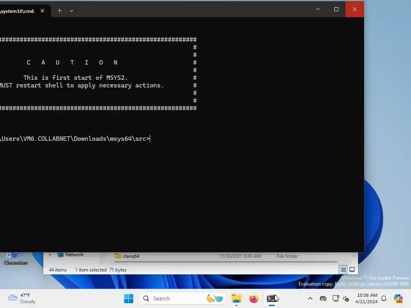411x308 pixels.
Task: Show hidden system tray icons
Action: (310, 298)
